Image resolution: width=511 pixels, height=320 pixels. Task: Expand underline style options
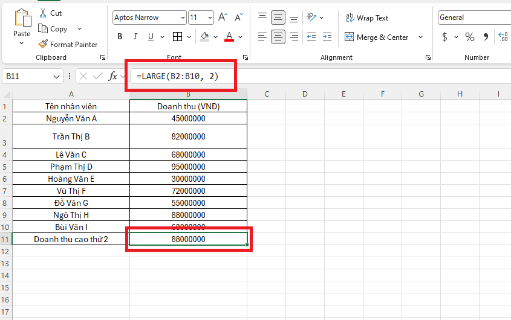pyautogui.click(x=162, y=37)
